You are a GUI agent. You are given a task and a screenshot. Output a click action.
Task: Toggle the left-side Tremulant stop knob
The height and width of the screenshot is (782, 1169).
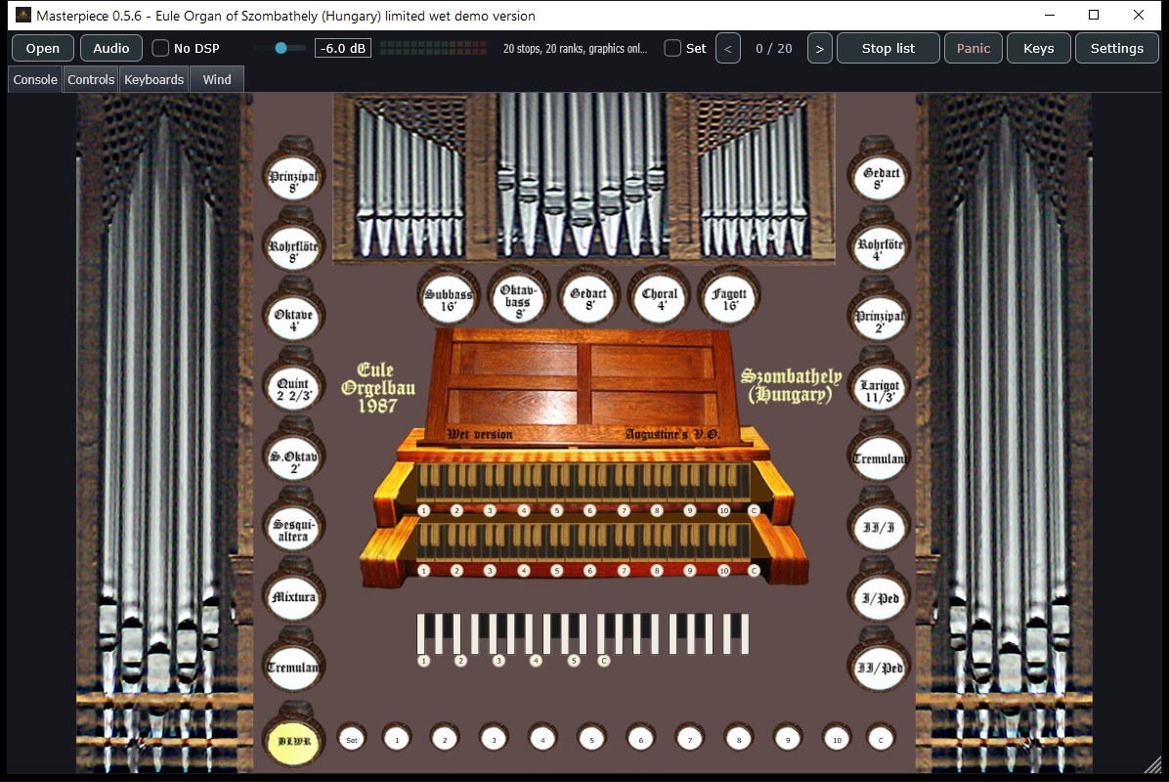(x=294, y=667)
